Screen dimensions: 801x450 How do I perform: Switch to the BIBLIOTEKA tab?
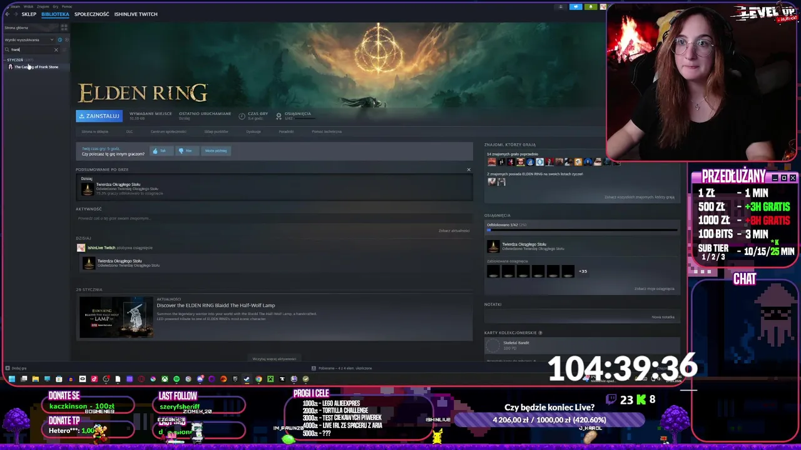[55, 14]
